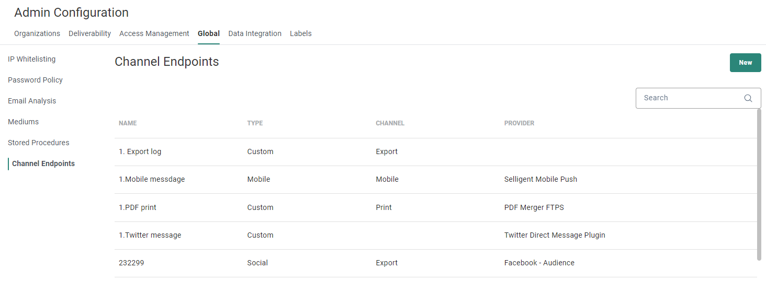Viewport: 766px width, 281px height.
Task: Go to Mediums in the sidebar
Action: click(23, 122)
